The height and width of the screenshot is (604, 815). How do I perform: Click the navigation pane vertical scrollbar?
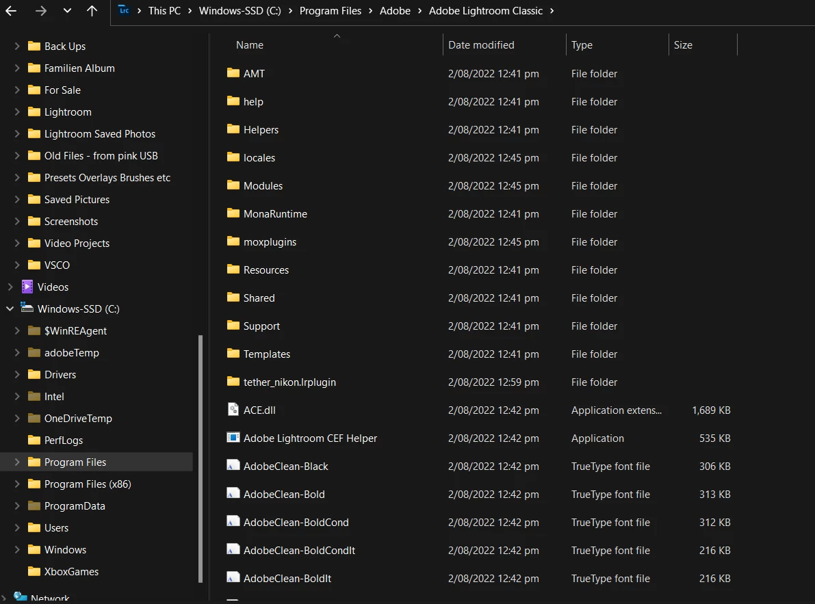200,459
